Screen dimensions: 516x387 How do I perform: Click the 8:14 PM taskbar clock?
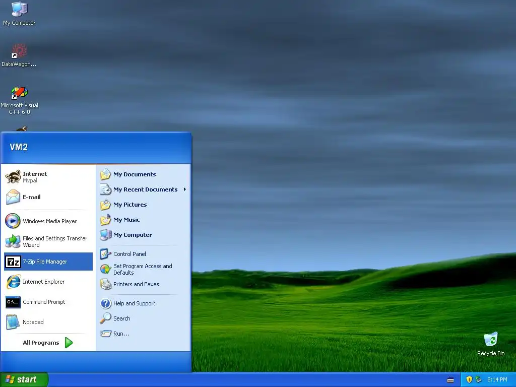pyautogui.click(x=497, y=380)
